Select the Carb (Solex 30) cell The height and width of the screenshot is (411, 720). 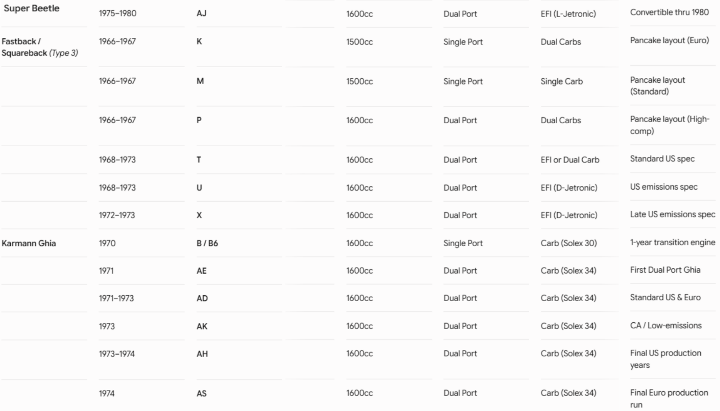(x=569, y=243)
